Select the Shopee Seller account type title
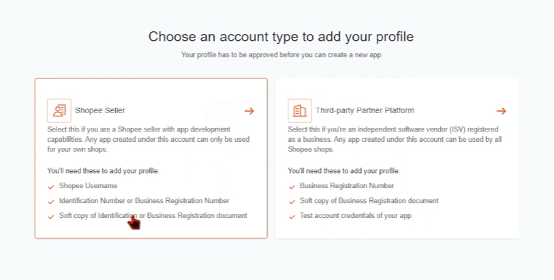This screenshot has height=280, width=554. click(x=100, y=110)
